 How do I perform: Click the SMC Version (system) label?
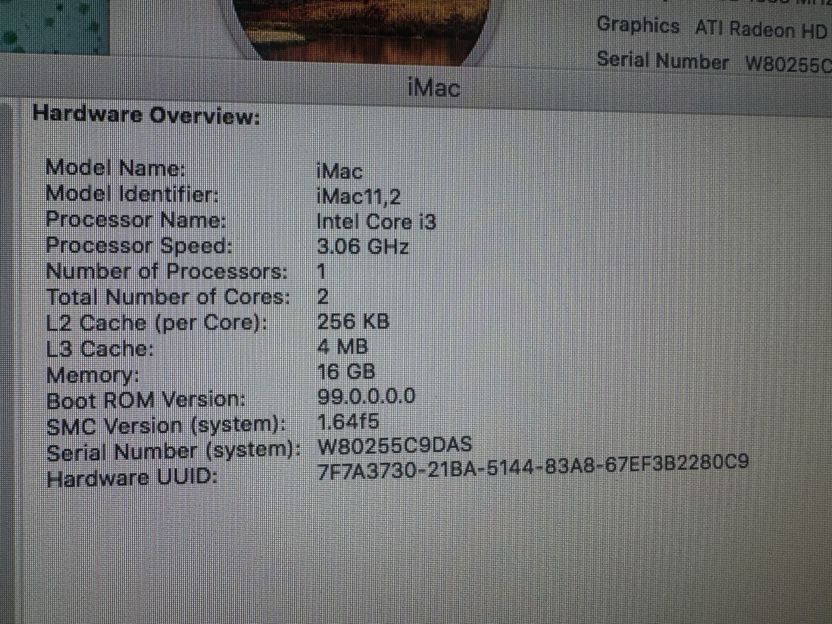click(166, 426)
